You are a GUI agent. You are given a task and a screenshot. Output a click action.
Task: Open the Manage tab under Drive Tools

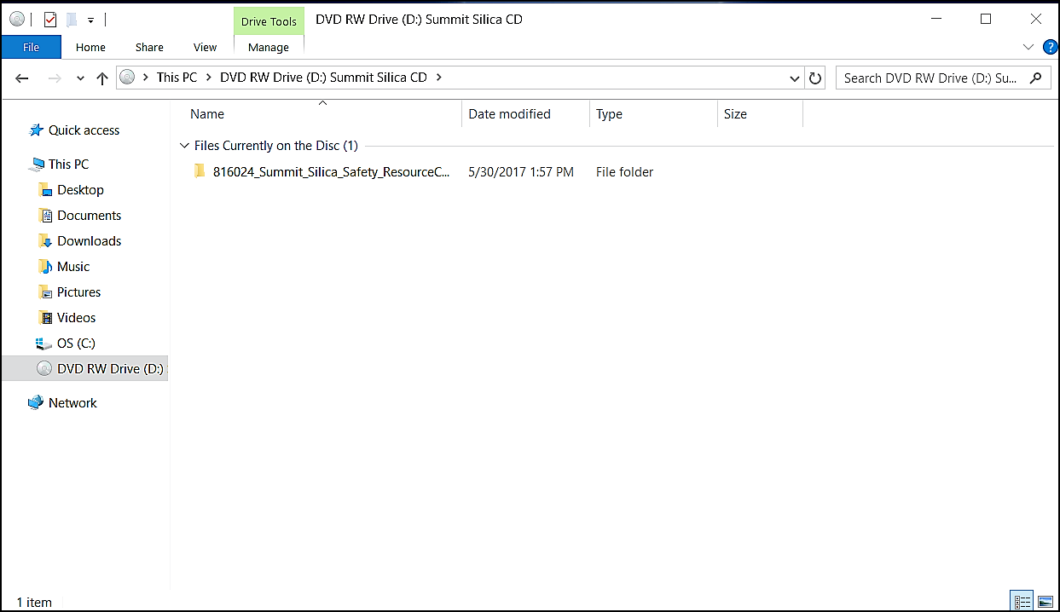(269, 47)
